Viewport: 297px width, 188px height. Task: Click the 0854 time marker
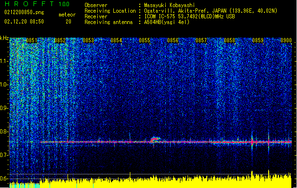tap(116, 40)
